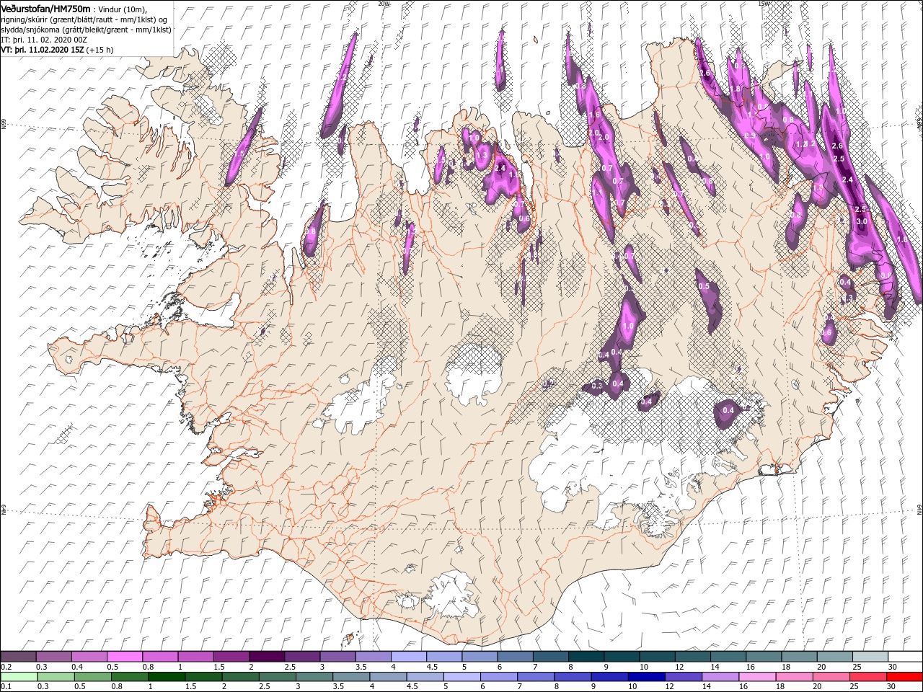Select the royal blue 8 swatch in the lower legend row
The image size is (923, 692).
(x=573, y=677)
